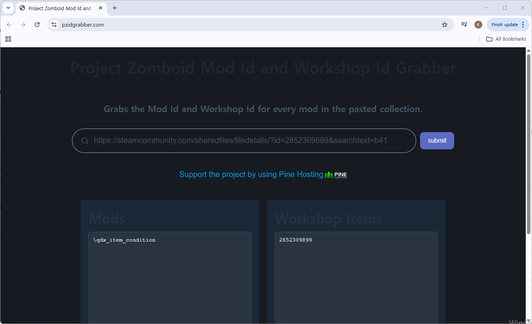Click the Mods output text area

[x=170, y=278]
